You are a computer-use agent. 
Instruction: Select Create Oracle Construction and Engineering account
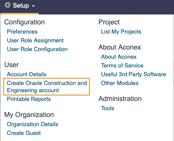tap(47, 87)
